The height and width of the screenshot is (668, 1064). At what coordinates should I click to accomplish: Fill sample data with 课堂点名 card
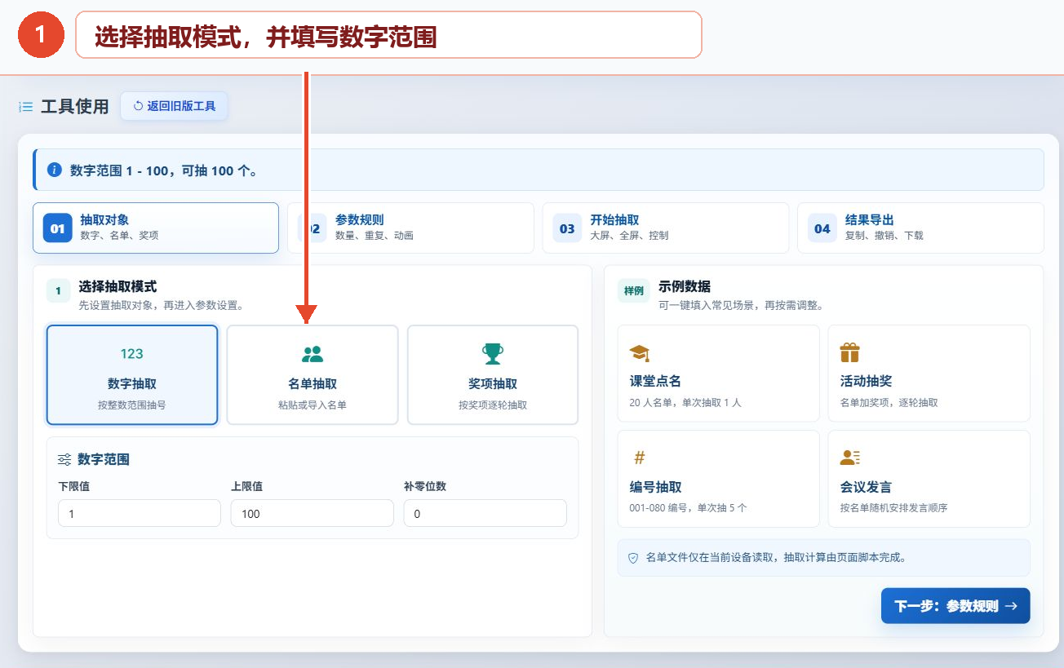[718, 374]
